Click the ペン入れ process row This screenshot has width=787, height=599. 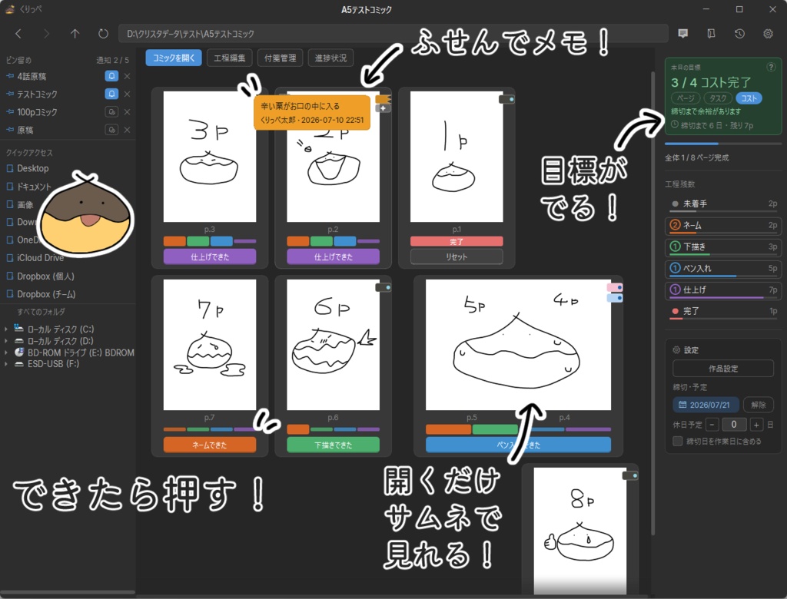[723, 268]
